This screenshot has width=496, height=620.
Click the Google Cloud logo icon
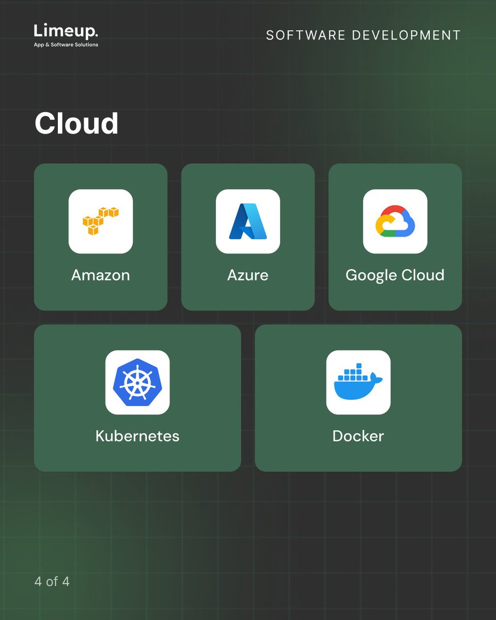point(395,221)
